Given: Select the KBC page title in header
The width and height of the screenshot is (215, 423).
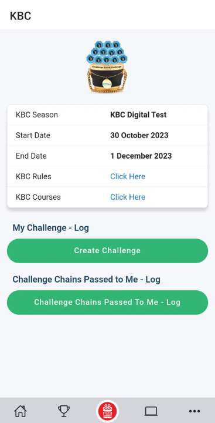Looking at the screenshot, I should tap(21, 16).
